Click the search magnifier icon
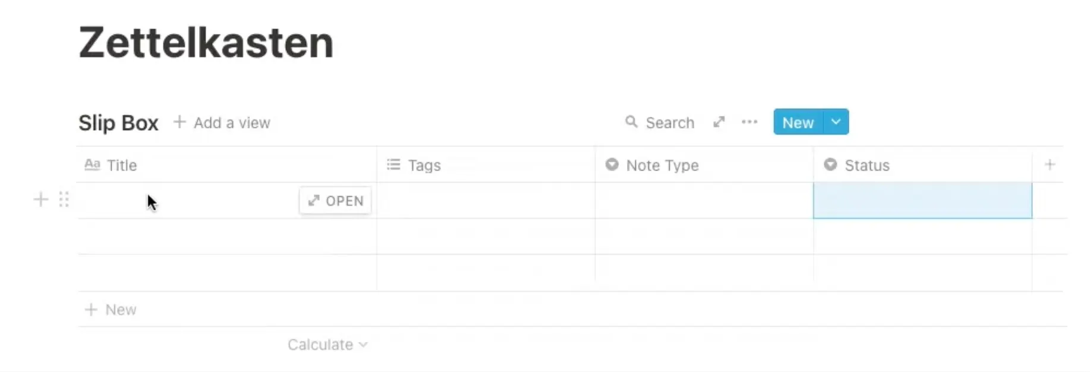The image size is (1090, 372). (631, 122)
